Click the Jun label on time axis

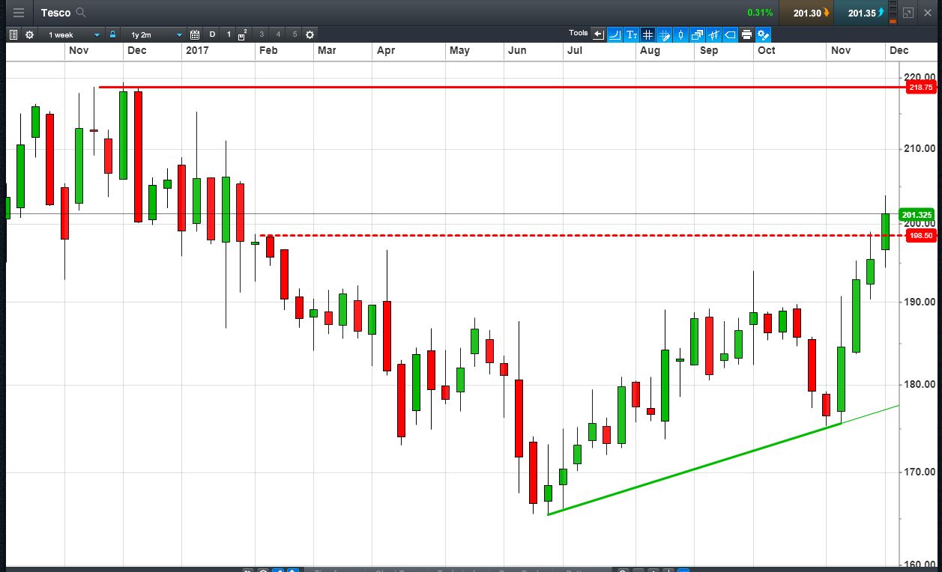[517, 50]
